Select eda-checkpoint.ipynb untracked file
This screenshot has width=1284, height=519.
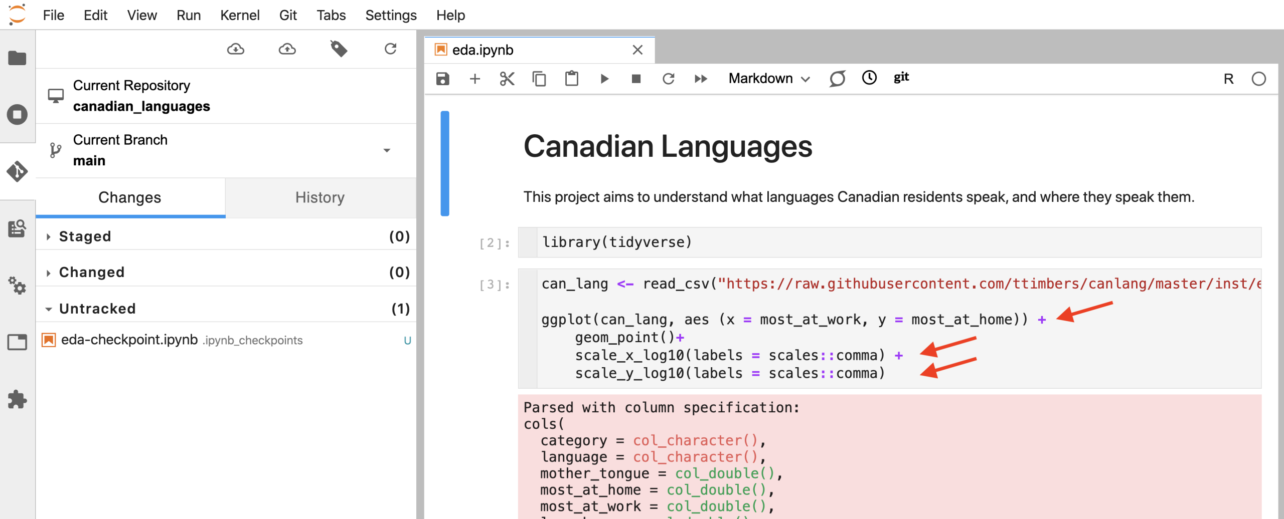coord(129,340)
